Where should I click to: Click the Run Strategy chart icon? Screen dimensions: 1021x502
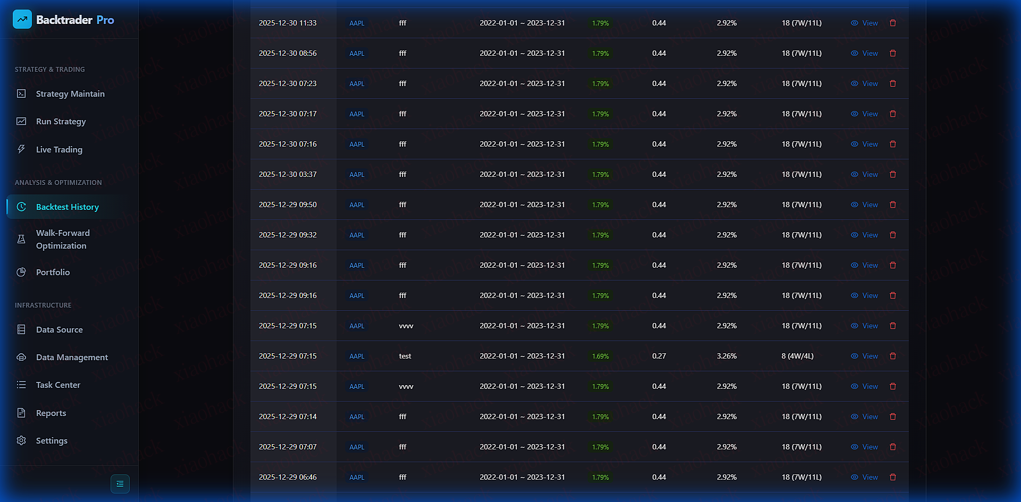pos(21,121)
